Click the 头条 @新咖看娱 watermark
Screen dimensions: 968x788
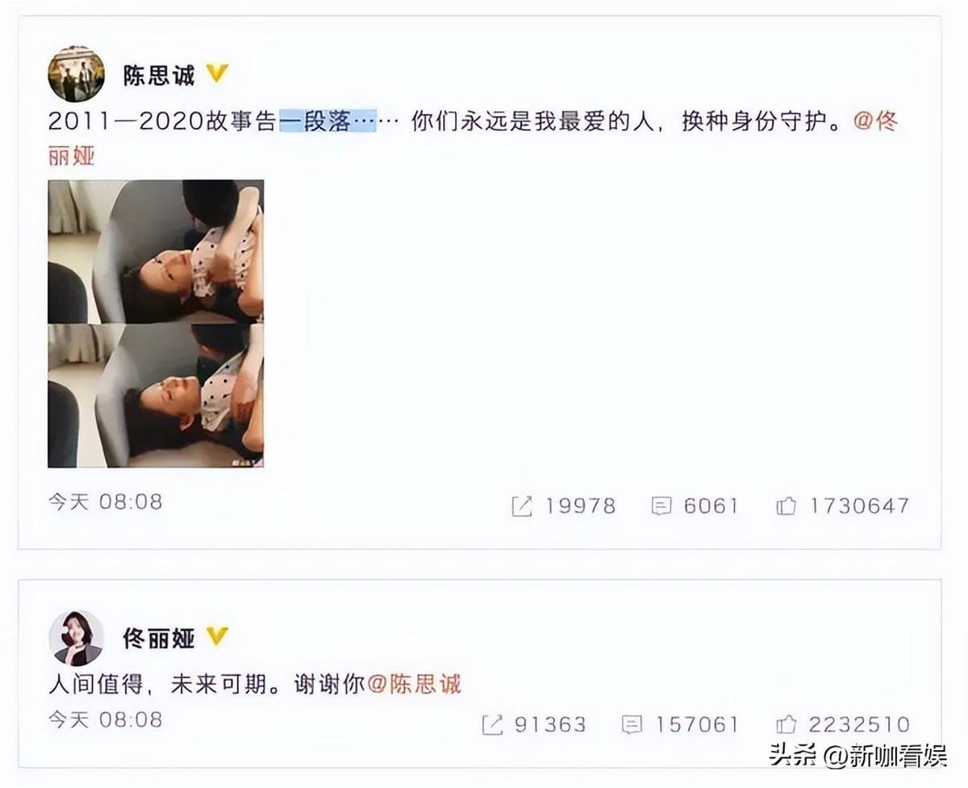(x=857, y=757)
